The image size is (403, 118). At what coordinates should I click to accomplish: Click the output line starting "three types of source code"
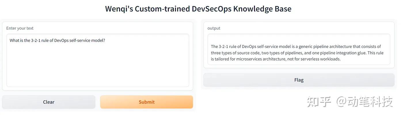pos(297,53)
